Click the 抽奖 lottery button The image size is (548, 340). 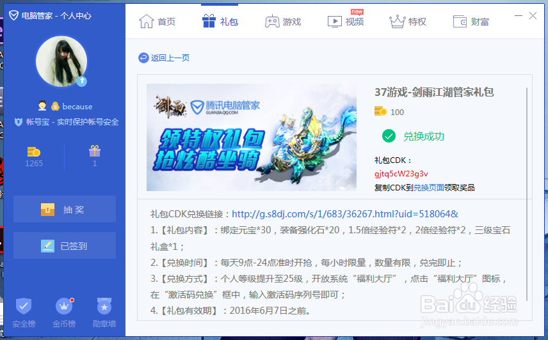click(x=65, y=209)
